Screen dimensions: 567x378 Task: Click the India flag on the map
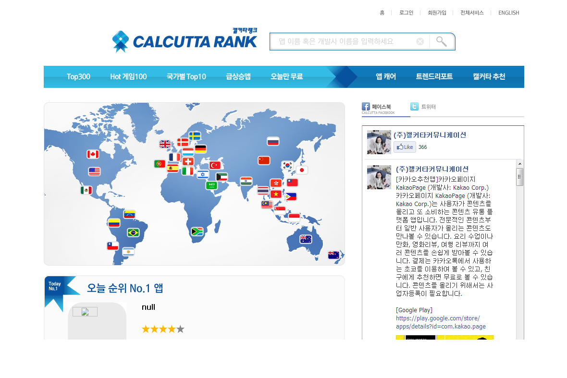246,181
